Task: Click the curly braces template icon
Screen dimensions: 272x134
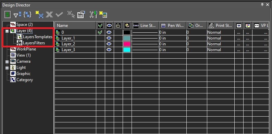Action: [27, 15]
